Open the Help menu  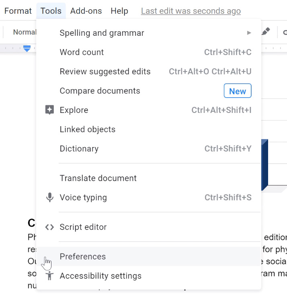(x=119, y=11)
